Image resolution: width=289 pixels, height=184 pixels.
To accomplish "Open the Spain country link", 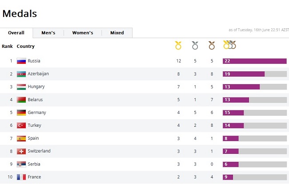I will pos(33,138).
